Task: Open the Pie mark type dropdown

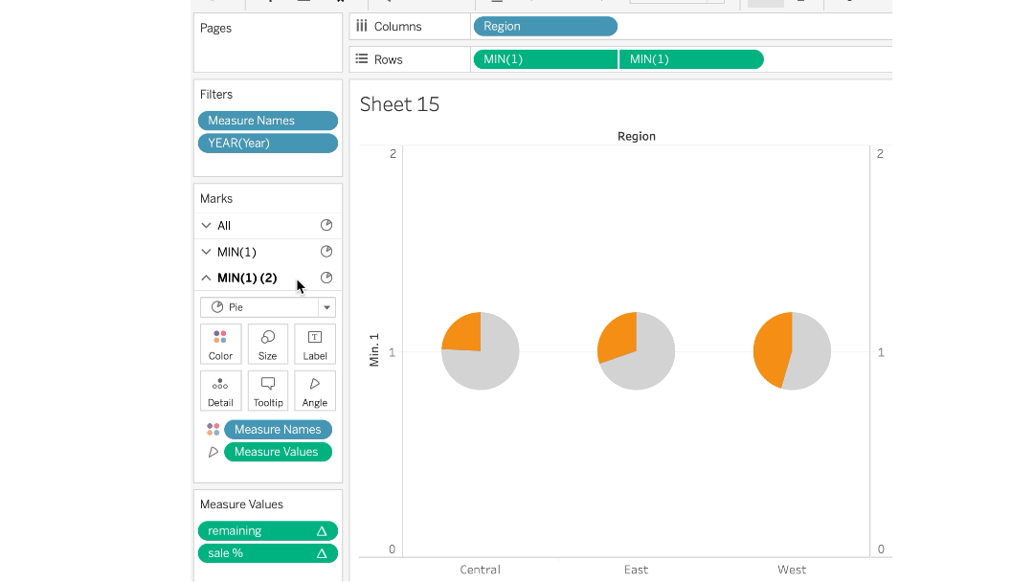Action: 268,307
